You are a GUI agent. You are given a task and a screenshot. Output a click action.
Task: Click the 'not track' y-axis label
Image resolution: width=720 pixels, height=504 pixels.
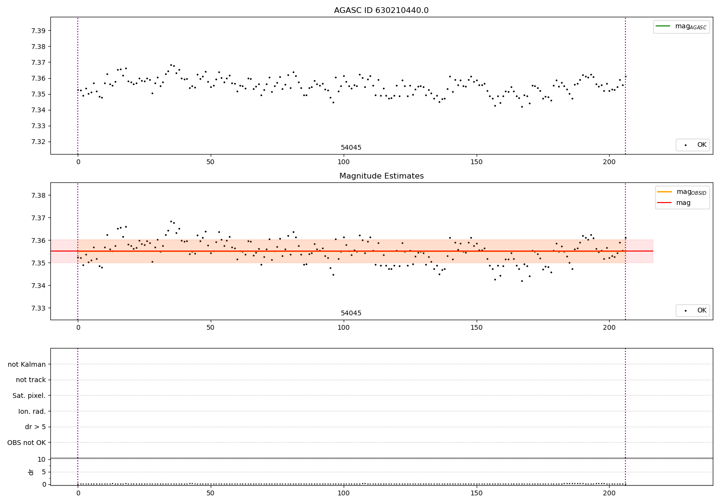[31, 380]
